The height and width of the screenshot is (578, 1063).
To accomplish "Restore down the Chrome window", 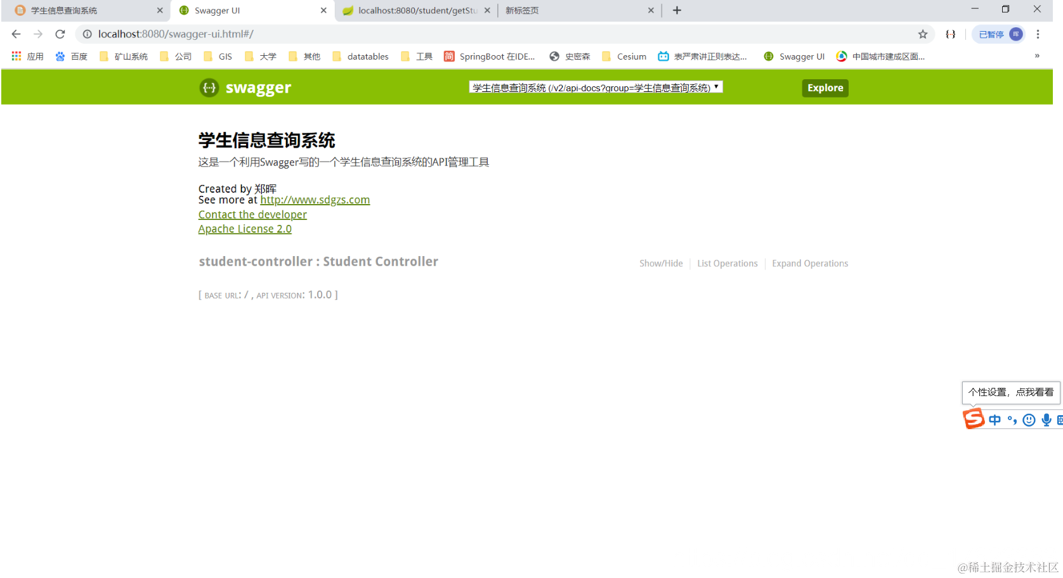I will (1005, 9).
